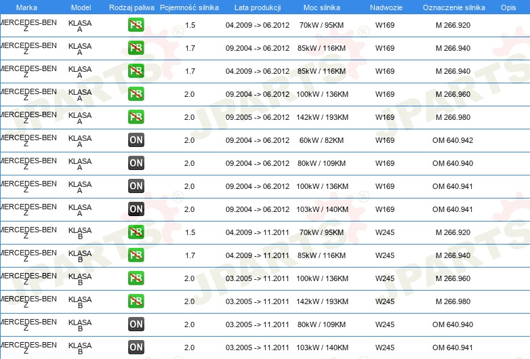Image resolution: width=530 pixels, height=359 pixels.
Task: Click "OM 640.941" in the W169 100kW / 136KM row
Action: (453, 186)
